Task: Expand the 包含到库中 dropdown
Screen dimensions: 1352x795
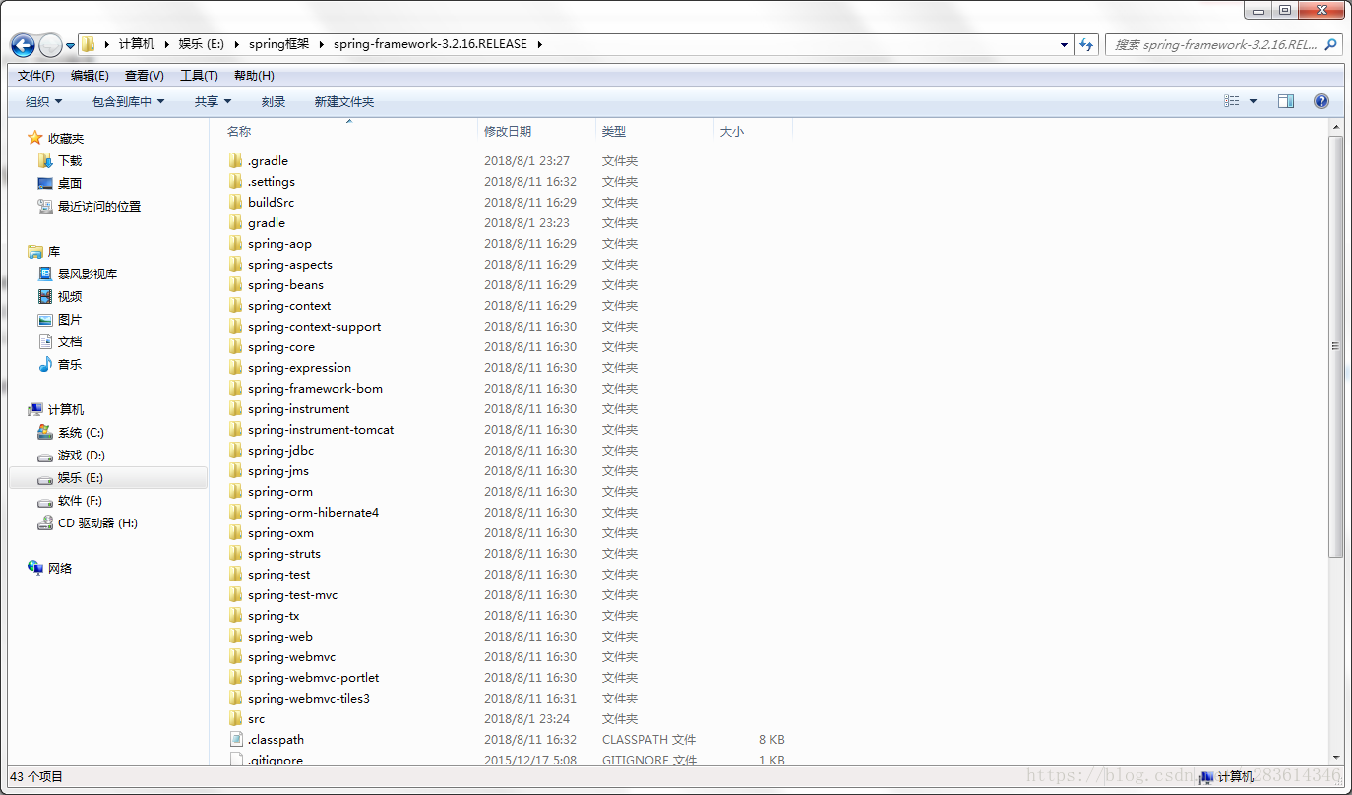Action: pyautogui.click(x=129, y=101)
